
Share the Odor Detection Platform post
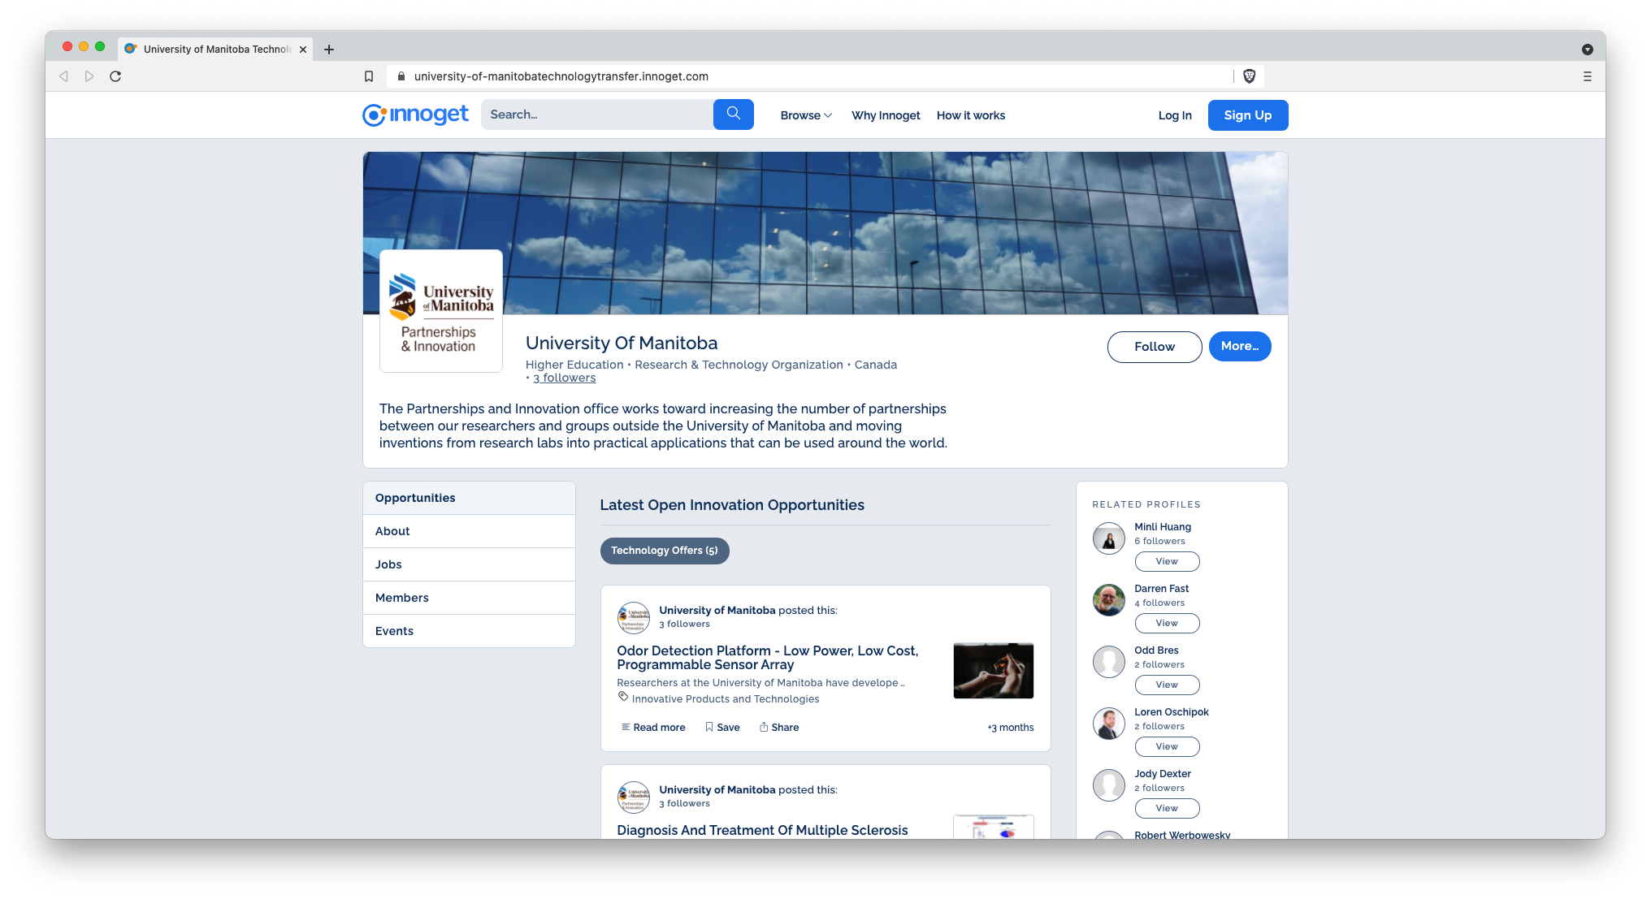pos(779,728)
